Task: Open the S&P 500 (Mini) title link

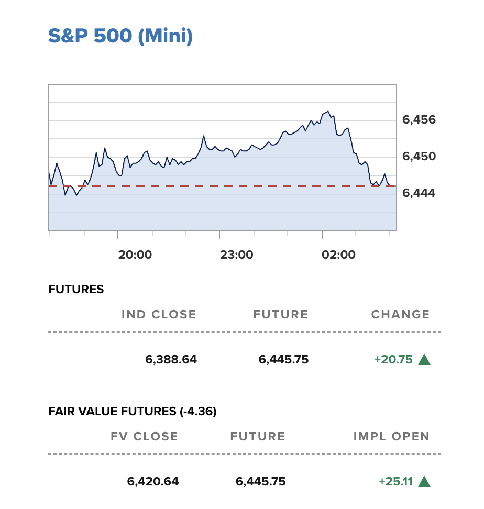Action: click(x=120, y=36)
